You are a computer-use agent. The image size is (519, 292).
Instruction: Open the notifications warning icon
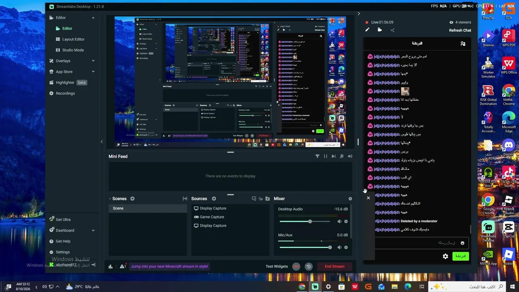click(x=122, y=266)
